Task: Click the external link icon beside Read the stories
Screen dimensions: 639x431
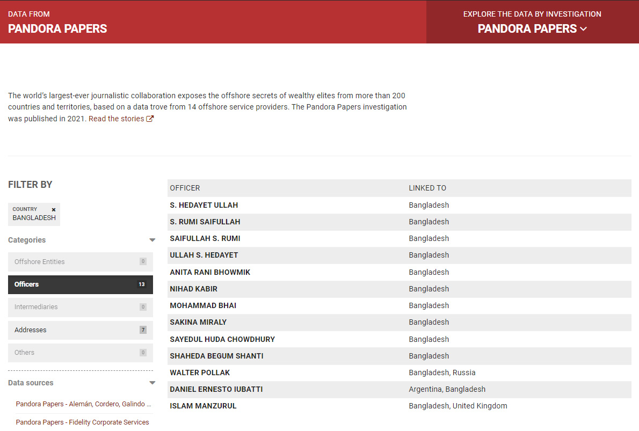Action: point(150,119)
